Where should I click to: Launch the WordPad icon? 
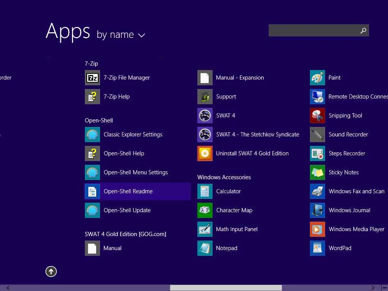click(318, 248)
